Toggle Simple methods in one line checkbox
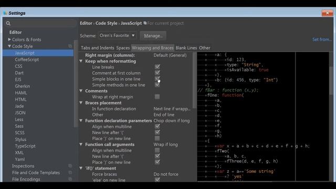This screenshot has width=336, height=189. 157,85
